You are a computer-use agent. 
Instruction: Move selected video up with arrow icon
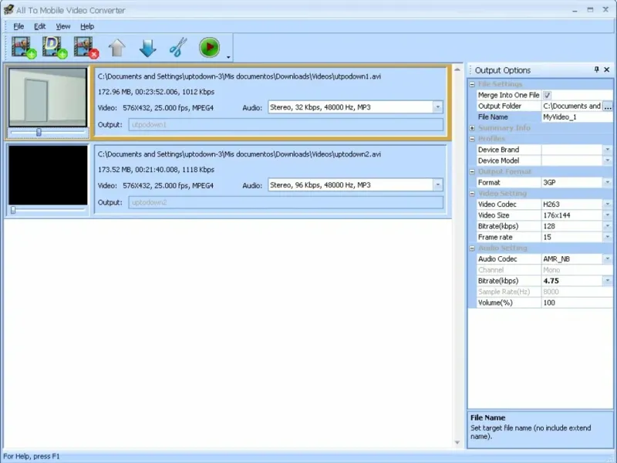pyautogui.click(x=116, y=48)
